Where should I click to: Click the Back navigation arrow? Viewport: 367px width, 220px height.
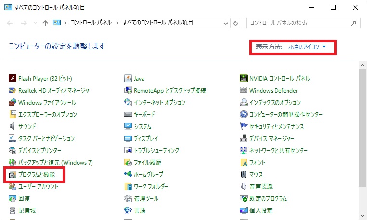(10, 23)
